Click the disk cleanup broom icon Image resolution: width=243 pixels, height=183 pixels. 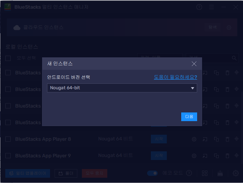click(220, 173)
